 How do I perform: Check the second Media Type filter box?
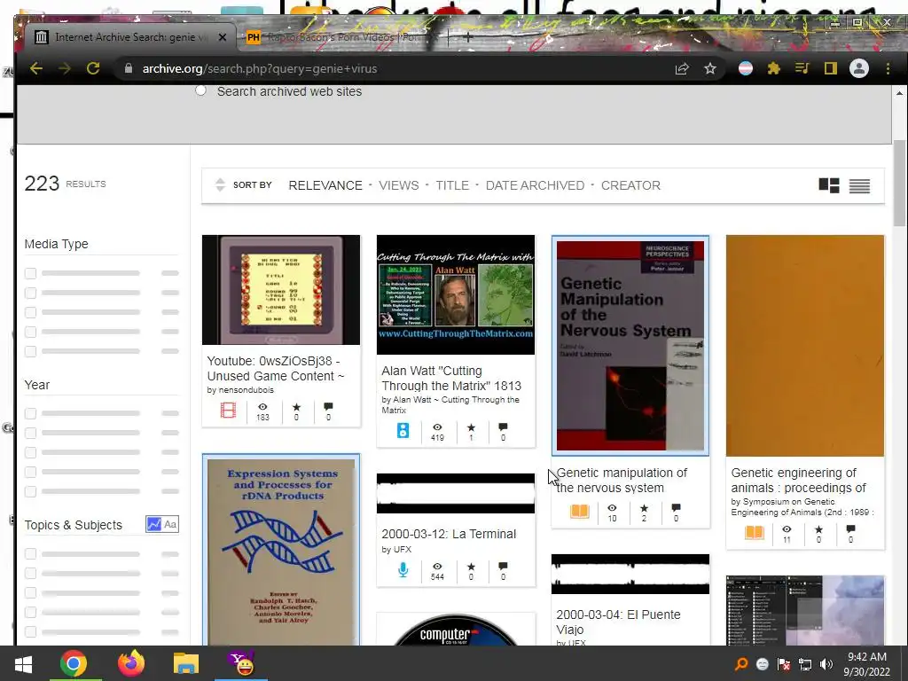tap(31, 293)
